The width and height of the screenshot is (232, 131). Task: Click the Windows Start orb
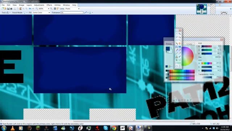click(x=4, y=128)
